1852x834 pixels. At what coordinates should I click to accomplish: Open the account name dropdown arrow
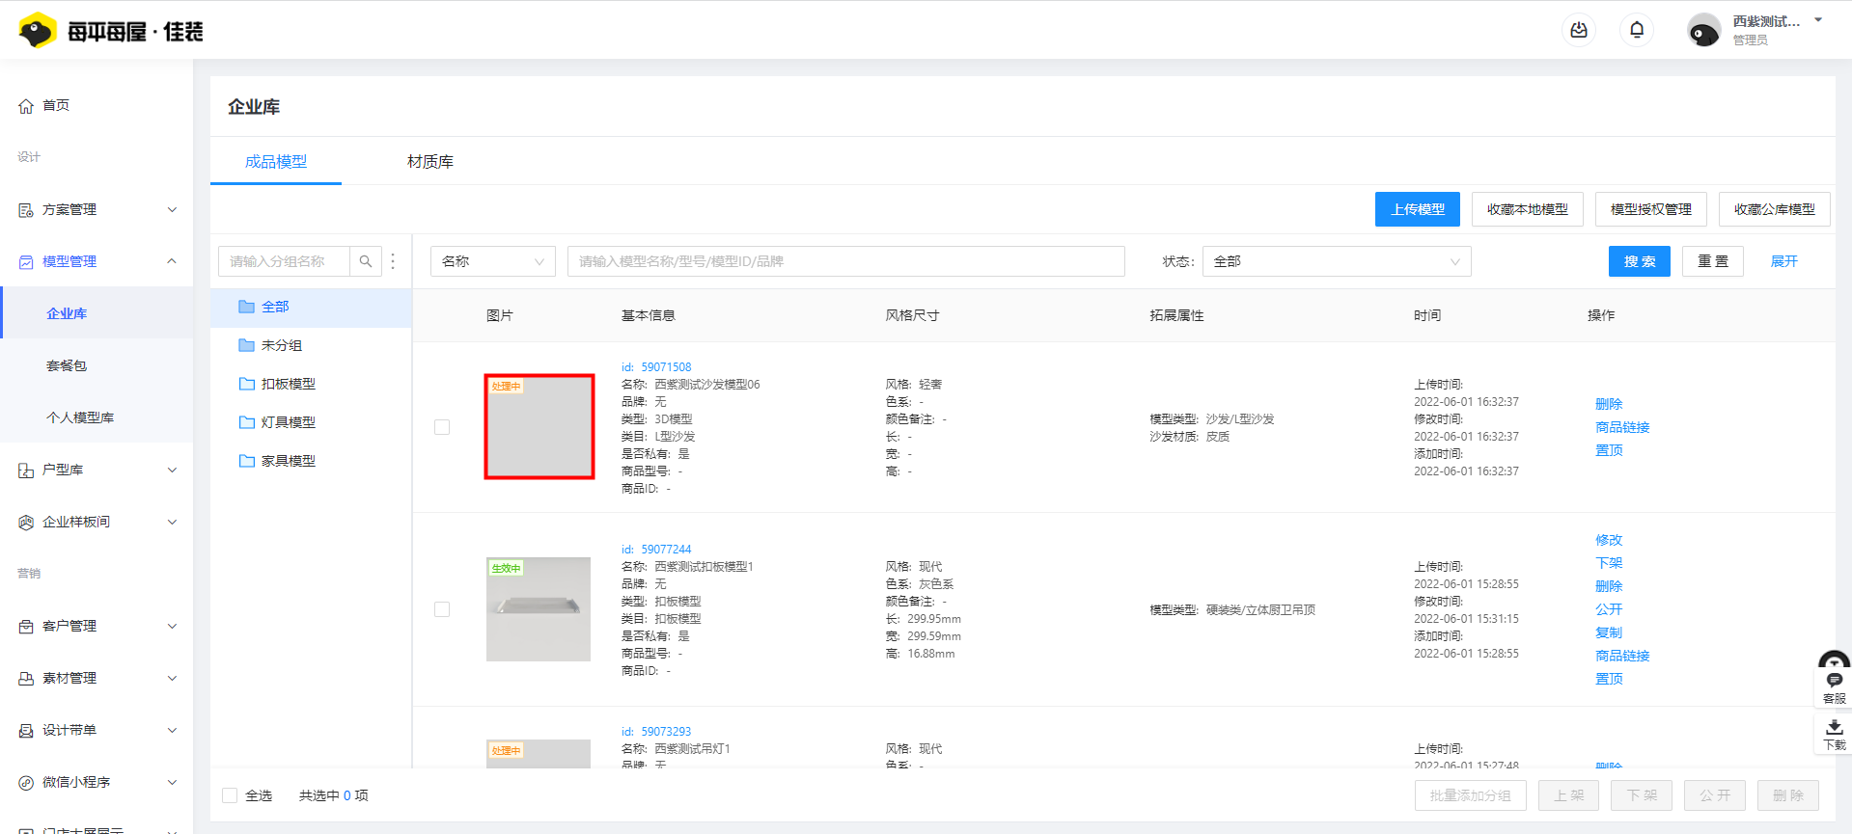coord(1818,20)
